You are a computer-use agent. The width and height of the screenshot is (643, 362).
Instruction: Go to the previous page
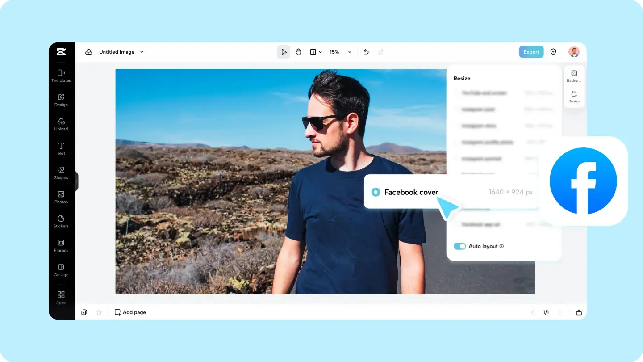[x=532, y=312]
